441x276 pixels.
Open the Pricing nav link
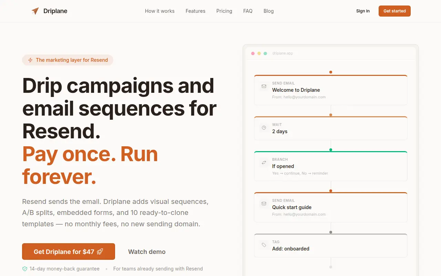pyautogui.click(x=224, y=11)
